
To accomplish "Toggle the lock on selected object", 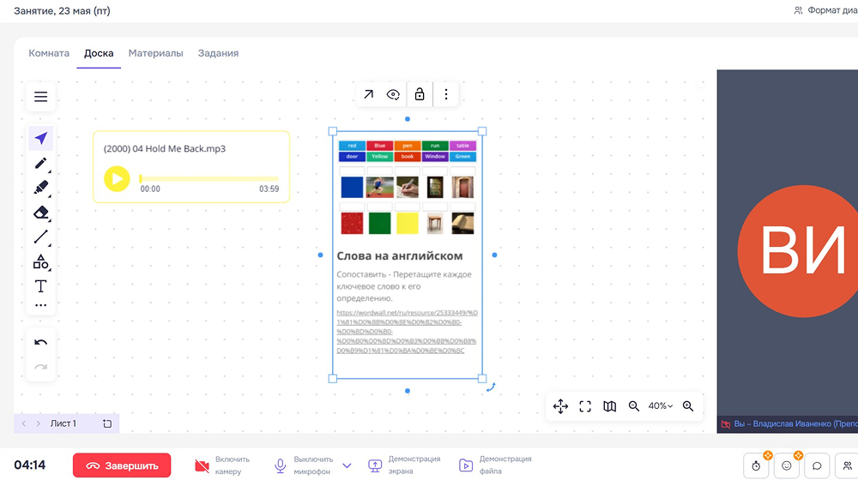I will pyautogui.click(x=419, y=94).
